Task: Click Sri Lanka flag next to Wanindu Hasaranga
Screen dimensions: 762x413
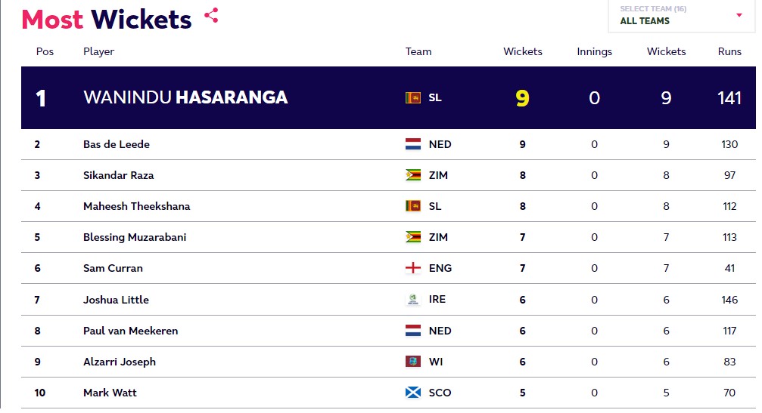Action: pos(412,98)
